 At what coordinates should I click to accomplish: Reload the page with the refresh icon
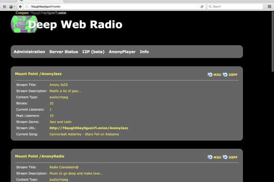pyautogui.click(x=202, y=6)
